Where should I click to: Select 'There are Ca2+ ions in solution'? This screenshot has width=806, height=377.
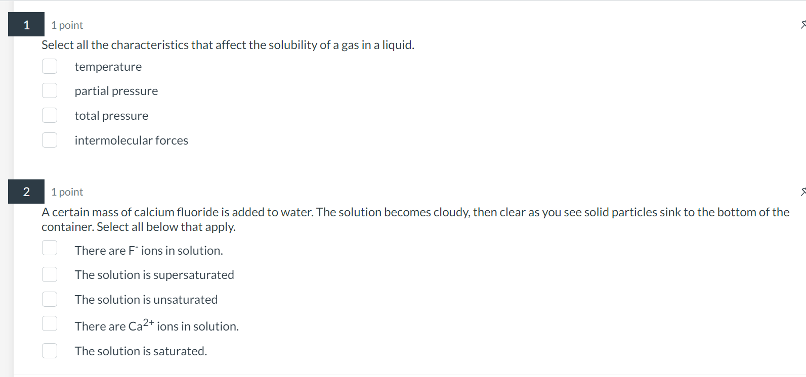coord(50,323)
